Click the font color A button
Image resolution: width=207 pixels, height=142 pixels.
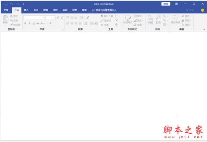[50, 23]
